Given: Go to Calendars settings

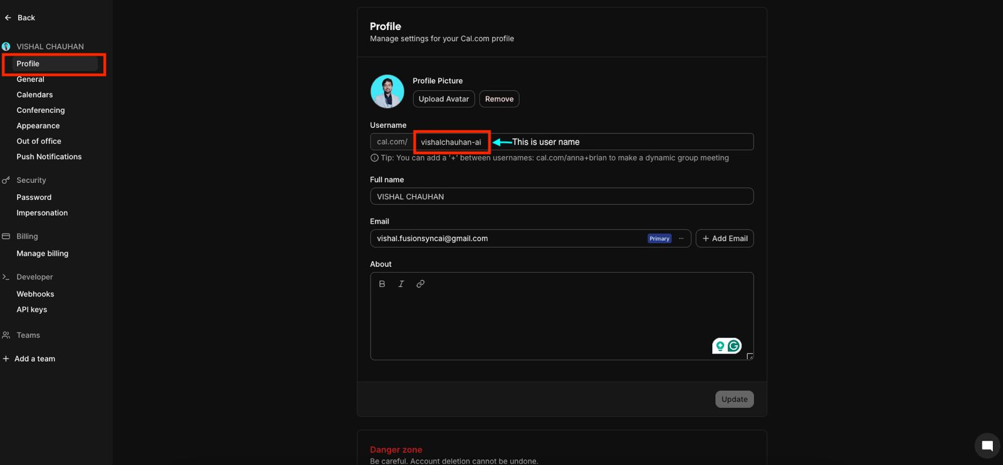Looking at the screenshot, I should point(34,95).
